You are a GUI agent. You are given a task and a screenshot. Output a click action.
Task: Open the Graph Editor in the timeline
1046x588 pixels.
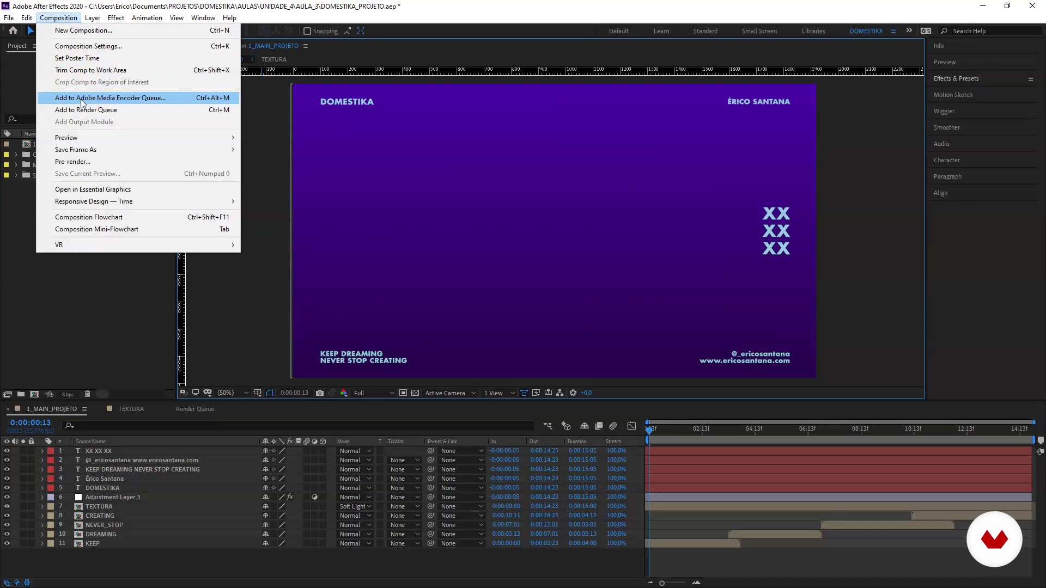tap(631, 426)
